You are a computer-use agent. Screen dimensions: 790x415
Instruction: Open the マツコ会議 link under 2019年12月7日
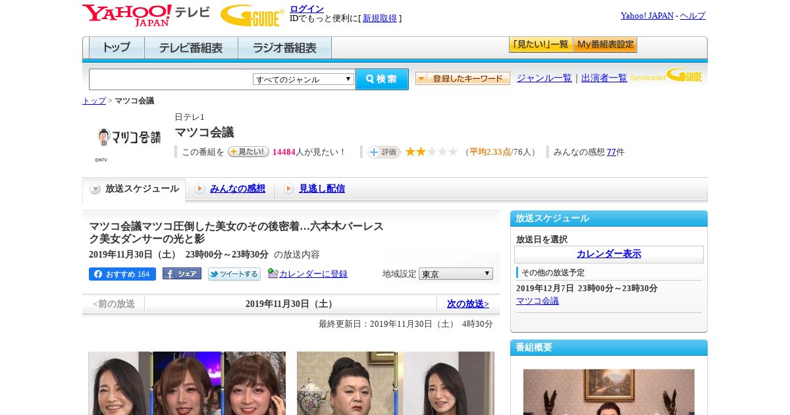tap(537, 300)
